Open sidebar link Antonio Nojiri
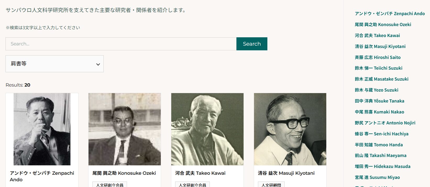430x187 pixels. point(385,123)
